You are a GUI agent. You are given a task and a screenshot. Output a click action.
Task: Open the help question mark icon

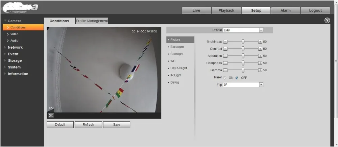[327, 21]
